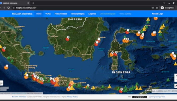Open the Home menu item
The image size is (177, 101).
point(39,14)
